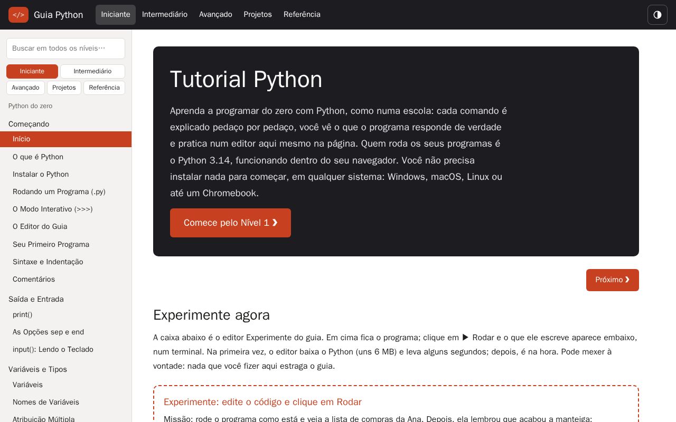Open 'input(): Lendo o Teclado' sidebar link
Viewport: 676px width, 422px height.
[65, 349]
